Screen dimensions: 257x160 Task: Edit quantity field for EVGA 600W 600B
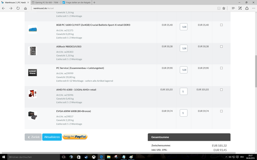(x=183, y=113)
